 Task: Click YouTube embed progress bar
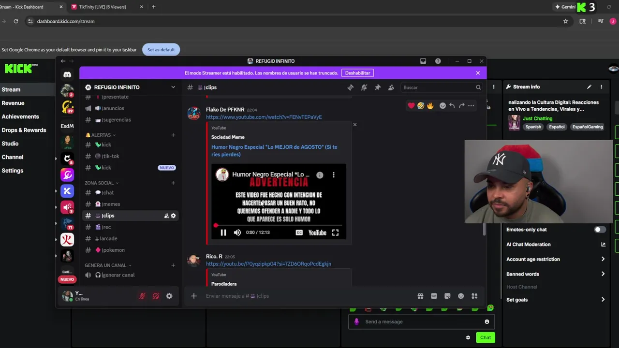tap(279, 225)
